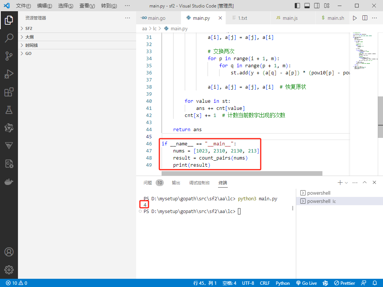Select powershell lc terminal entry
The width and height of the screenshot is (383, 287).
[340, 201]
